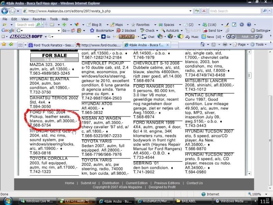The image size is (273, 205).
Task: Open the View menu
Action: click(x=25, y=19)
